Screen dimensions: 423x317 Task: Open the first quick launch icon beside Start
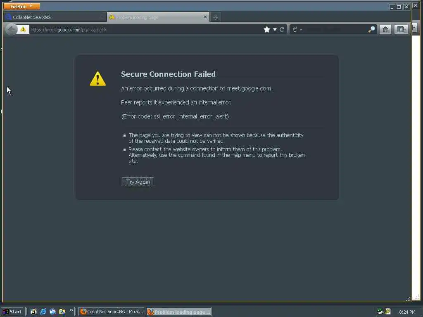(x=33, y=312)
